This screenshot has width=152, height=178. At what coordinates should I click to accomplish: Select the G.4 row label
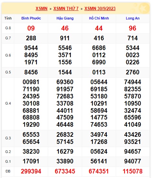click(8, 103)
